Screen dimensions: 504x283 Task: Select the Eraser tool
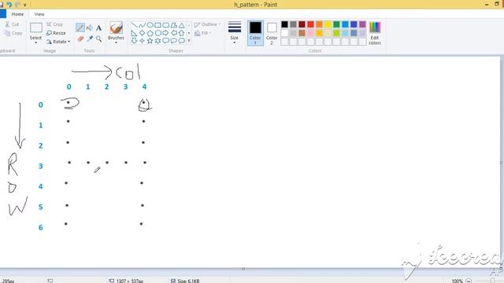point(80,39)
